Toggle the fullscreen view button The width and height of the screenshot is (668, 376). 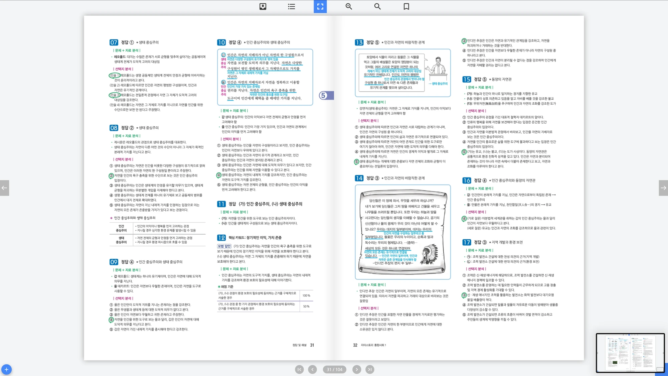click(x=320, y=6)
